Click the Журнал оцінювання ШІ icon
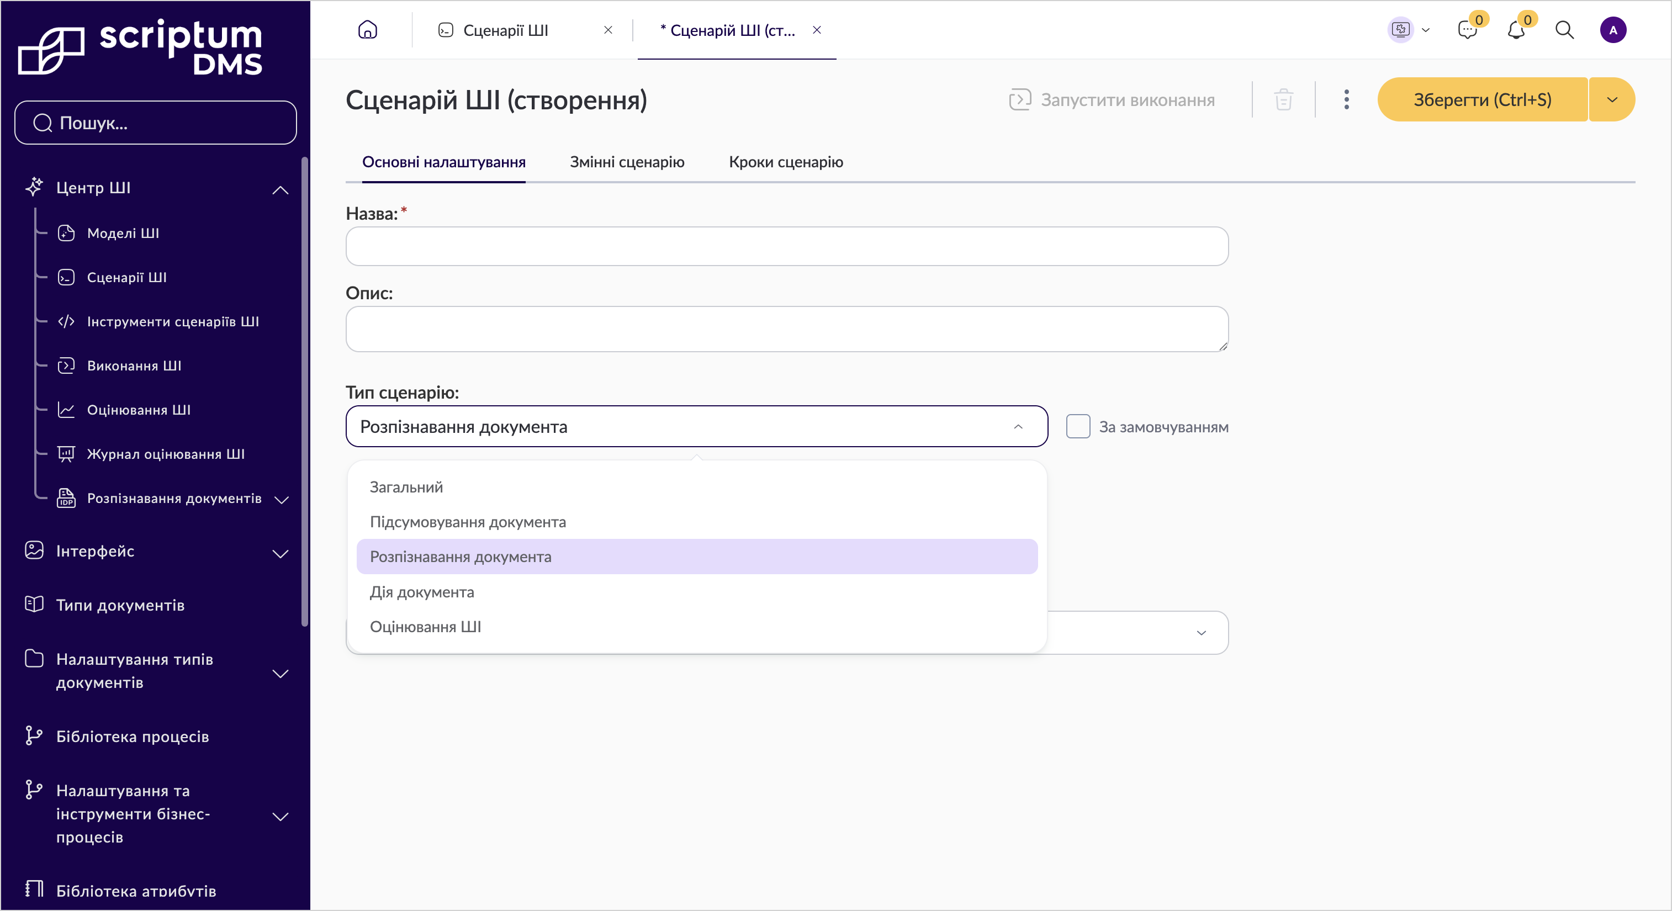The height and width of the screenshot is (911, 1672). (66, 453)
